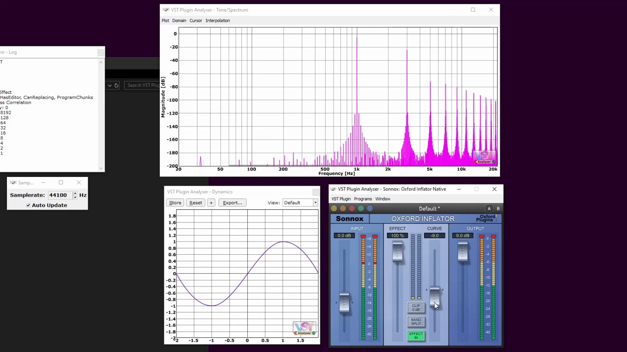The image size is (627, 352).
Task: Click the CURVE value field showing -9.0
Action: click(434, 236)
